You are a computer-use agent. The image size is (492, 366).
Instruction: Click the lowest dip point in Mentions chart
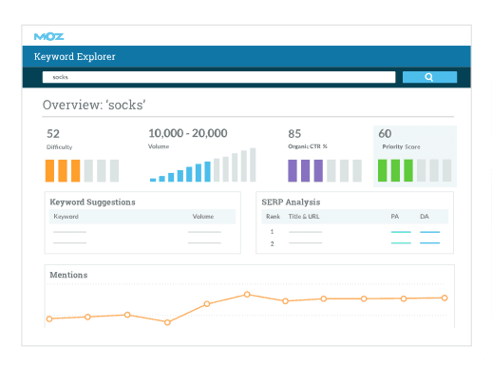(x=167, y=322)
